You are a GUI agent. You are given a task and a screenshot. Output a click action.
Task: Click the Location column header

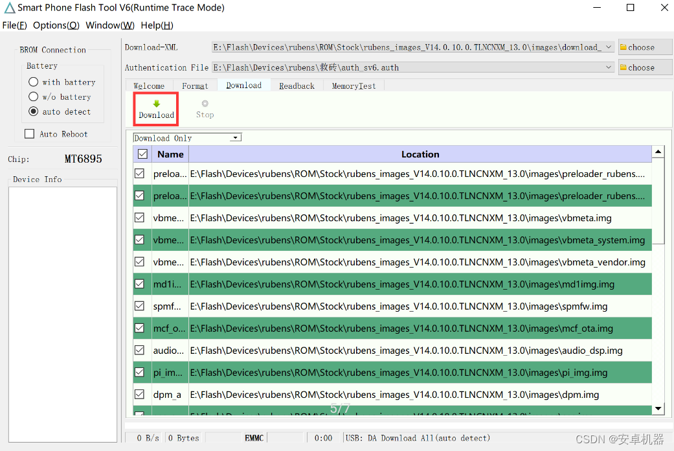(x=420, y=154)
